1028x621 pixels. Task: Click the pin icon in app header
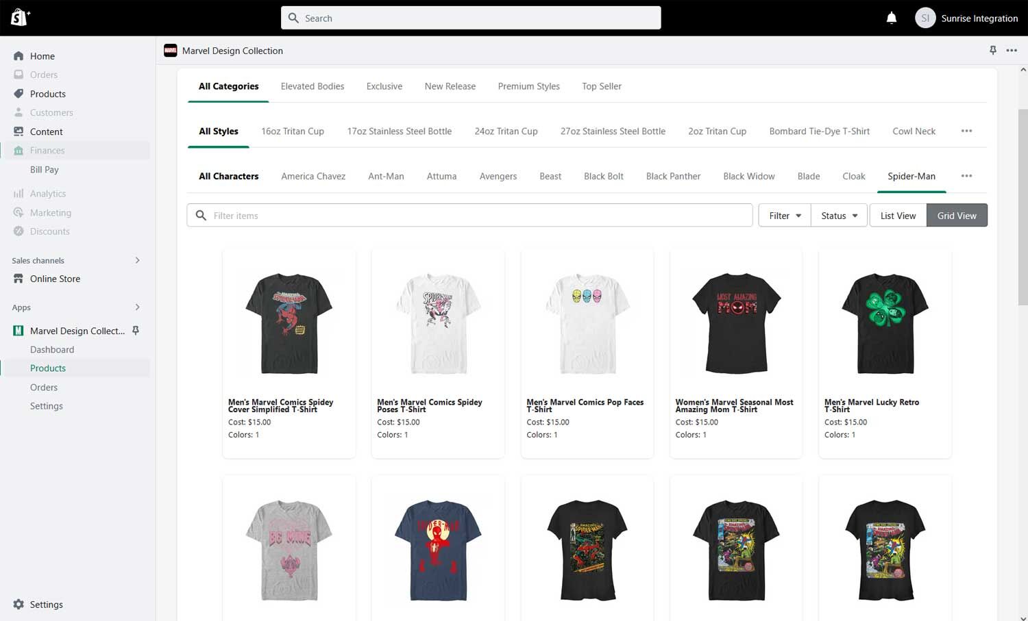point(992,50)
